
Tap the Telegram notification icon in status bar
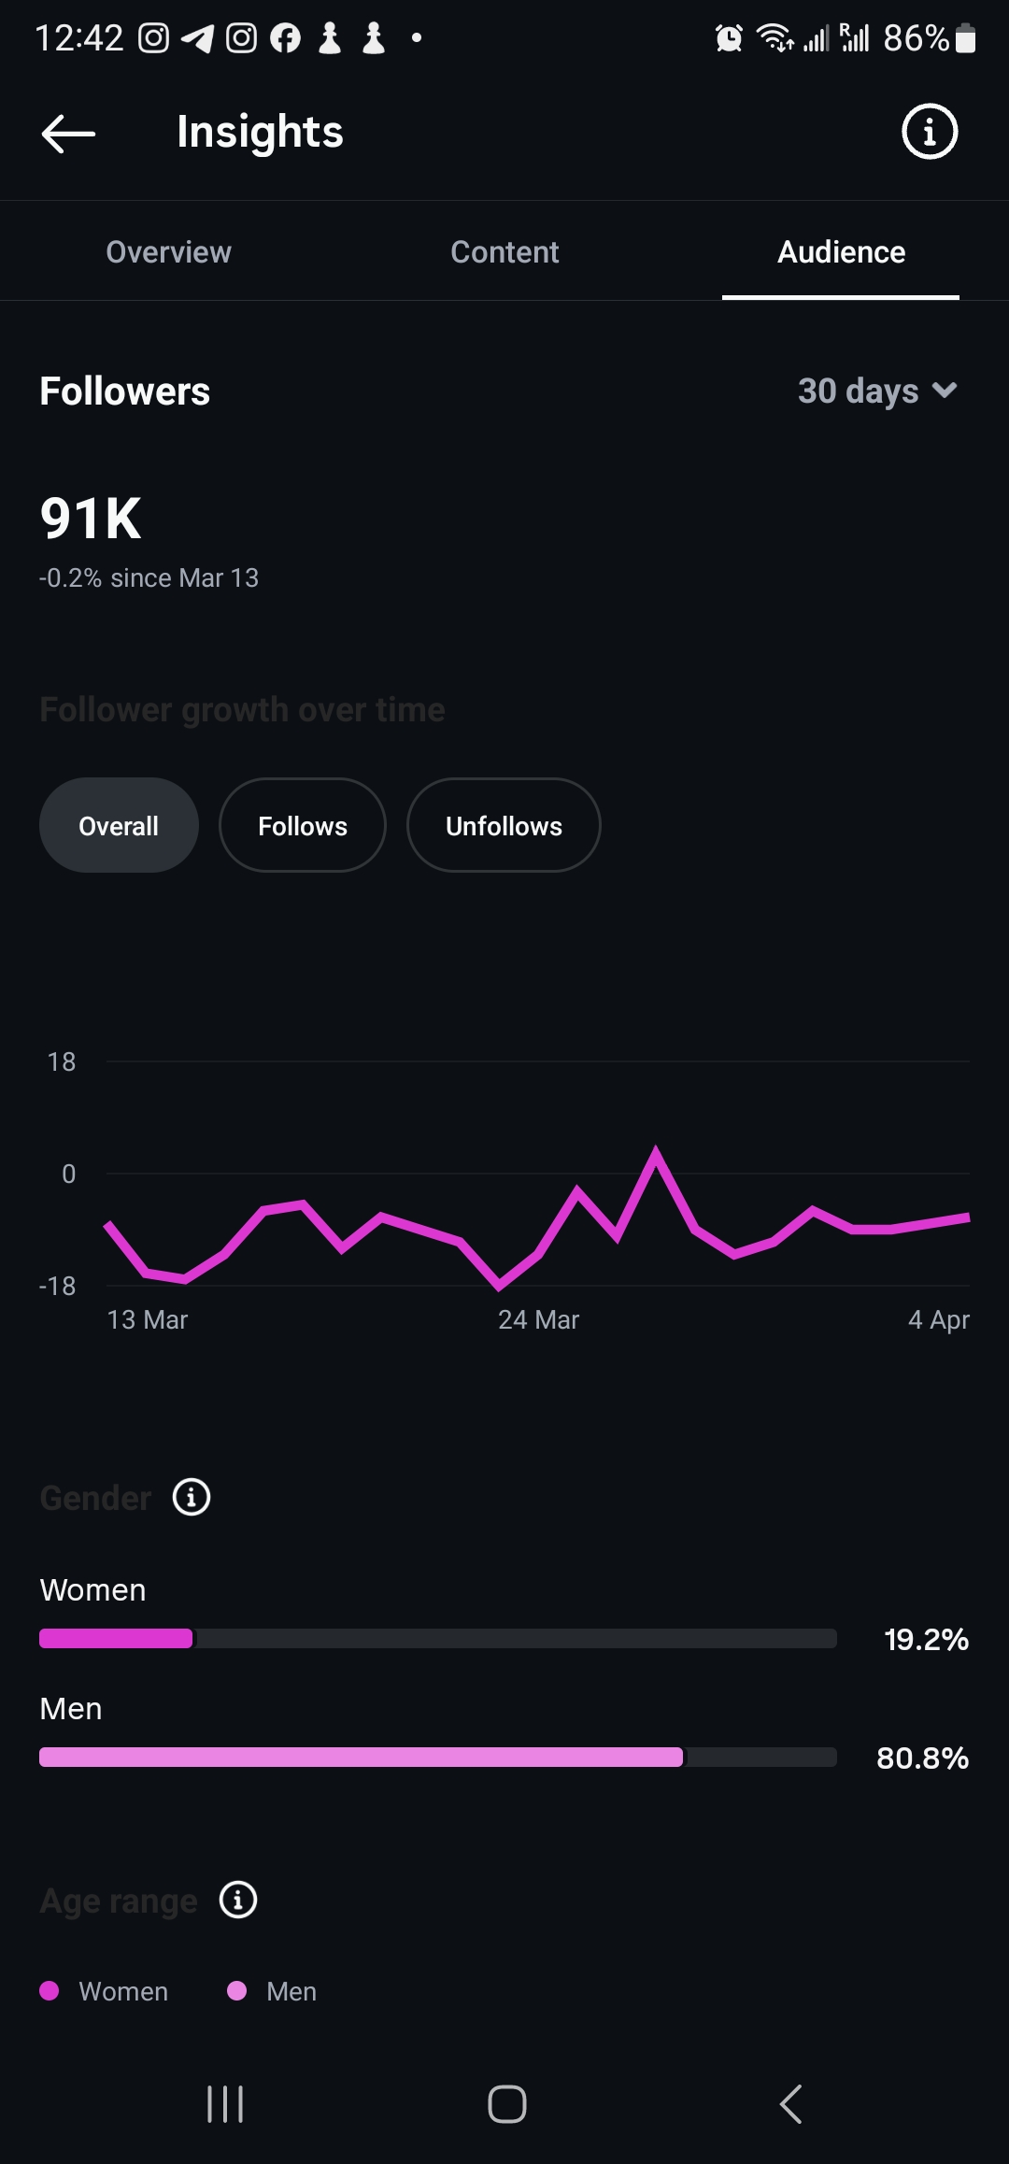[x=197, y=38]
